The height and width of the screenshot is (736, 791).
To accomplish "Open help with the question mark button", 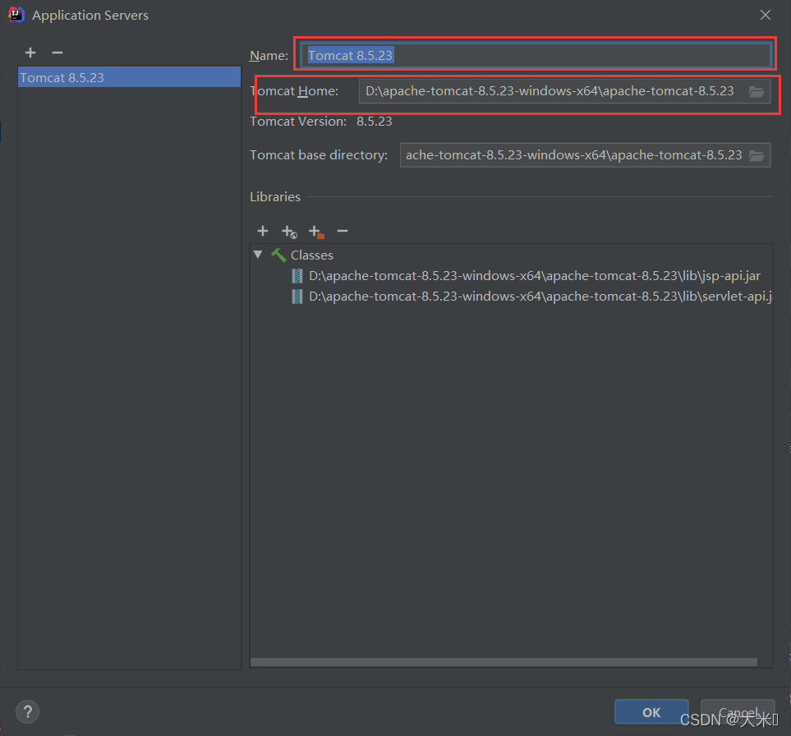I will pyautogui.click(x=28, y=712).
